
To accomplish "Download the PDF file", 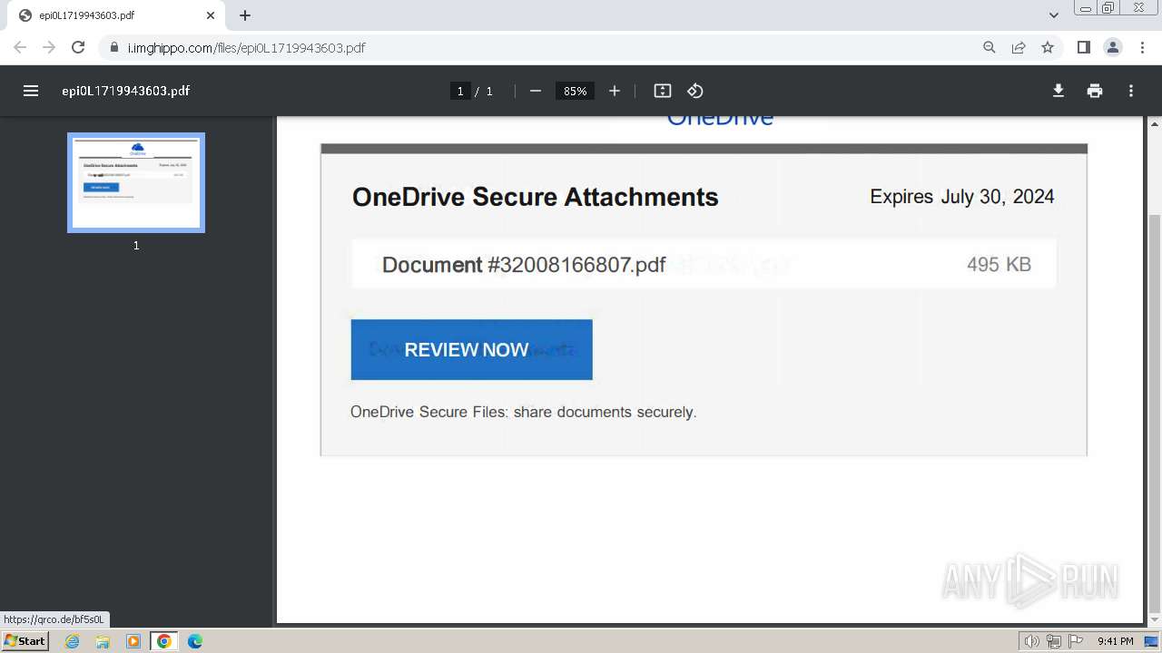I will (1059, 91).
